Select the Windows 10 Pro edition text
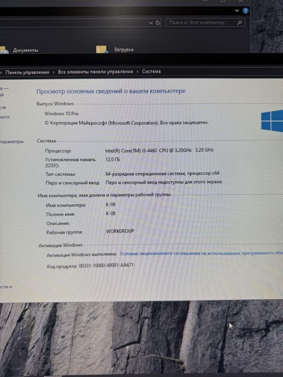This screenshot has height=377, width=283. tap(61, 114)
